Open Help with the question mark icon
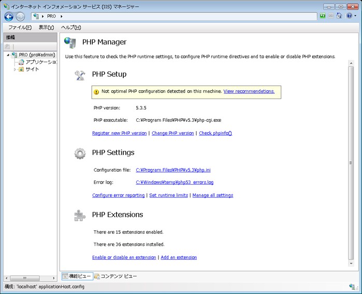 tap(349, 16)
